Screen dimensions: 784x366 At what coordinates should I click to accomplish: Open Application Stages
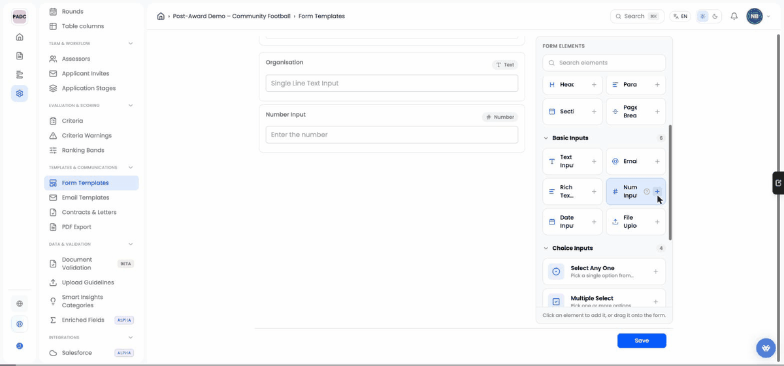(x=91, y=88)
